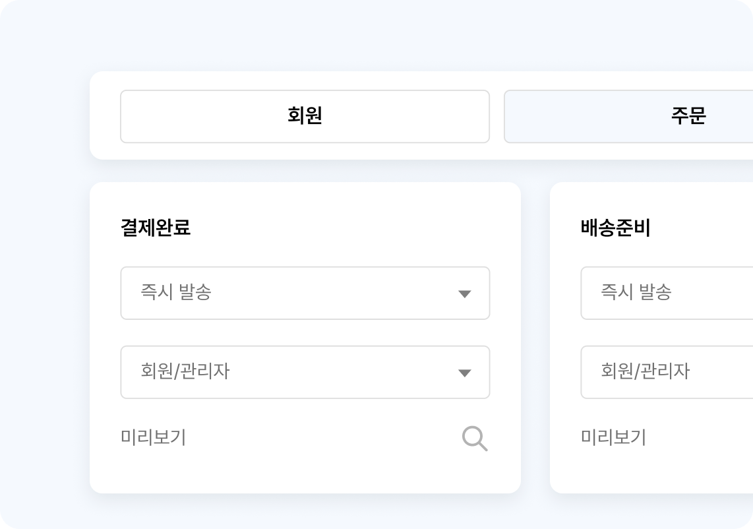753x529 pixels.
Task: Trigger the preview search via the magnifier
Action: tap(475, 439)
